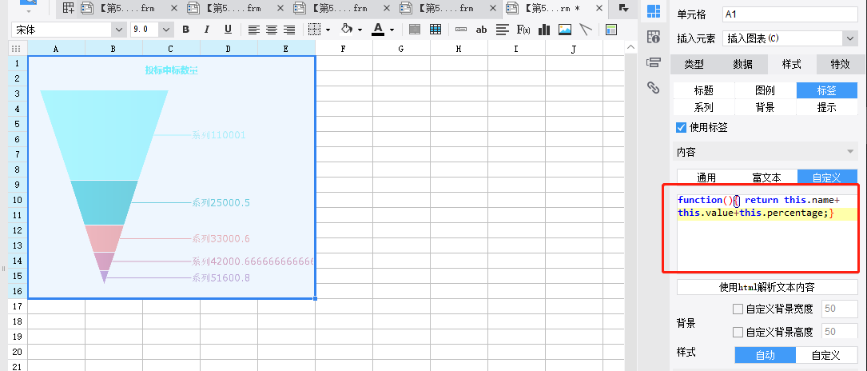Open the 标签 style section
The height and width of the screenshot is (371, 867).
(827, 90)
